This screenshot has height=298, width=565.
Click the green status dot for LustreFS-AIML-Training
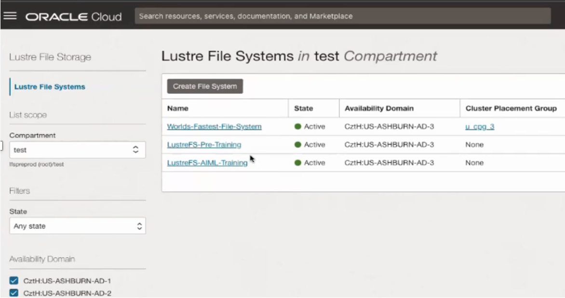click(297, 163)
